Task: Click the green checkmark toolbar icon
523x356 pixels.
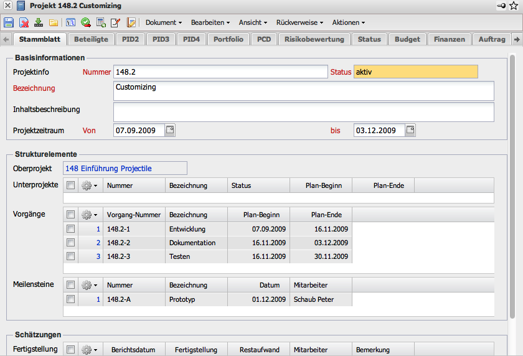Action: pos(86,22)
